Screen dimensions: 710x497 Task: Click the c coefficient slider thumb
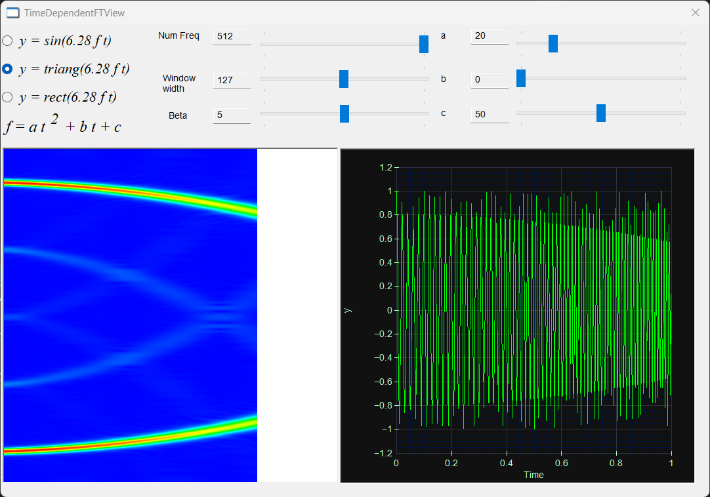coord(601,113)
